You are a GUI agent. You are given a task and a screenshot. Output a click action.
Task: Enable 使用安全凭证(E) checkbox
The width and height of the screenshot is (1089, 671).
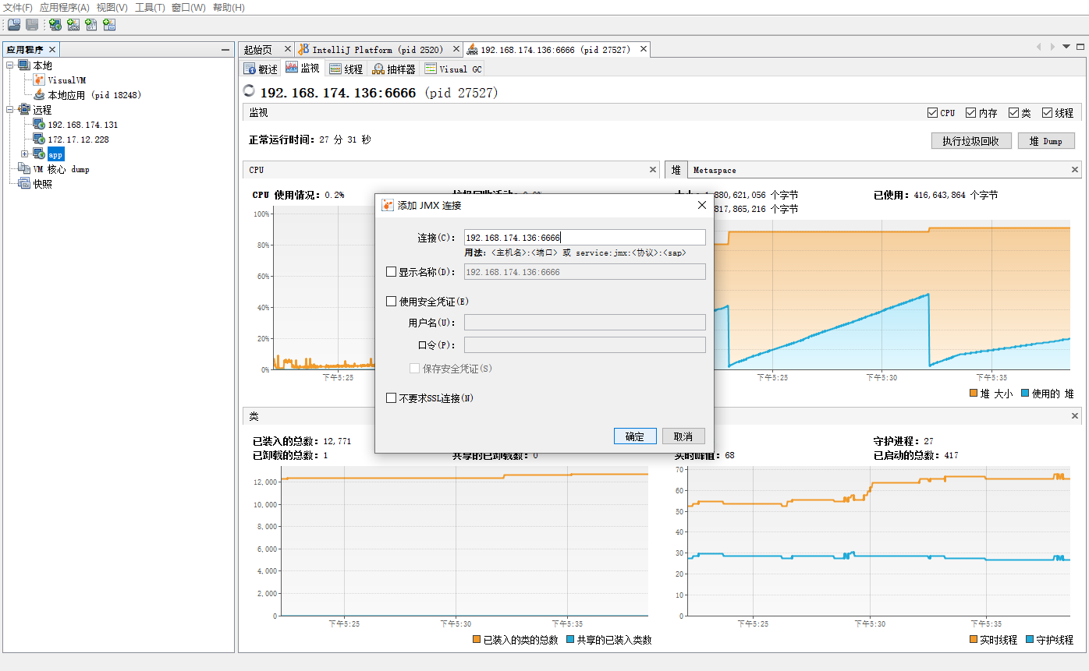[392, 301]
